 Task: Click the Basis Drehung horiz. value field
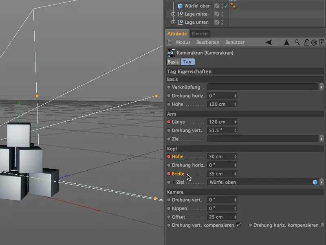(222, 96)
